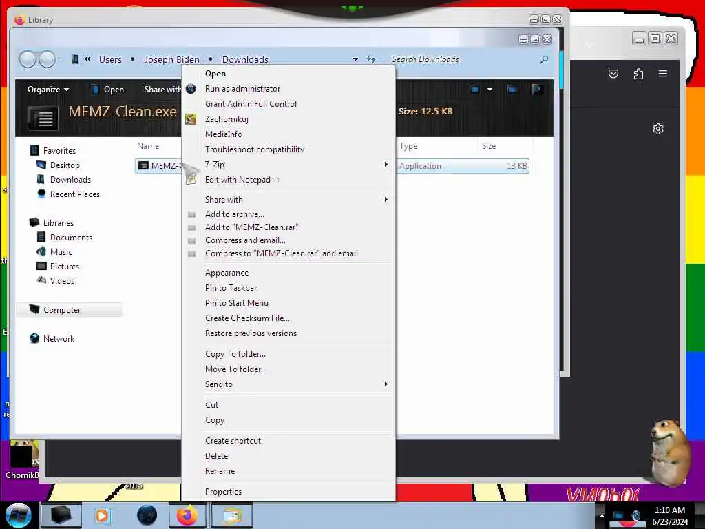The image size is (705, 529).
Task: Select Cut from context menu
Action: 211,405
